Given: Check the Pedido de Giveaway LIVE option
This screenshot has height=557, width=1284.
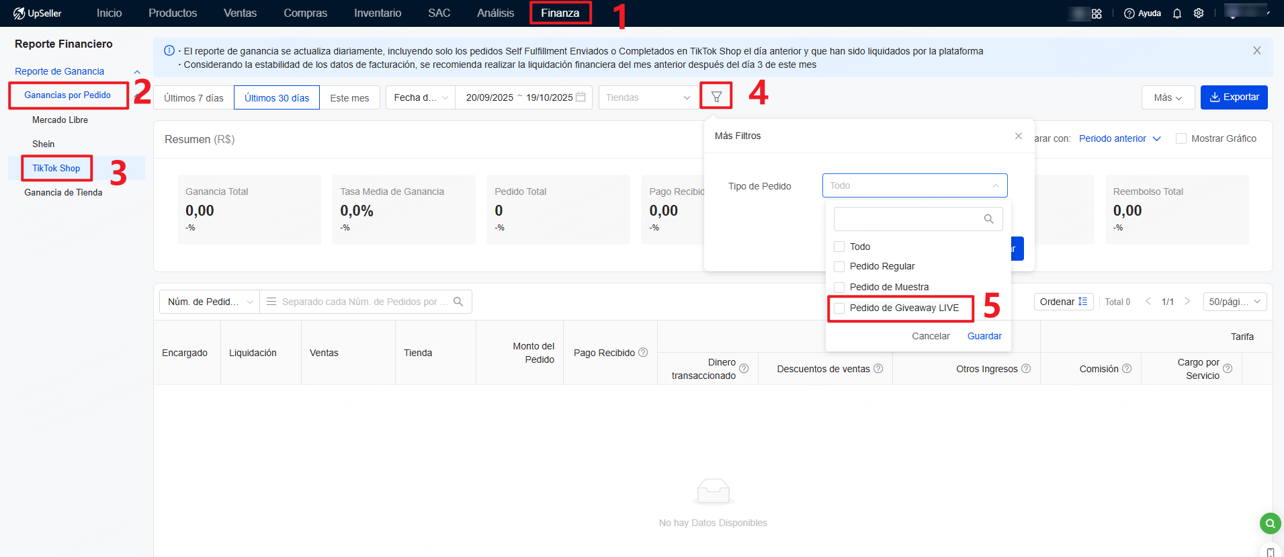Looking at the screenshot, I should click(x=839, y=308).
